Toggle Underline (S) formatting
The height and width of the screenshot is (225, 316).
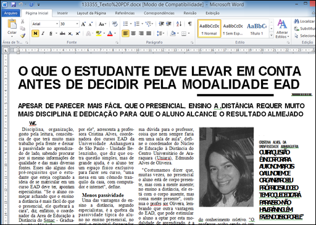pyautogui.click(x=51, y=33)
